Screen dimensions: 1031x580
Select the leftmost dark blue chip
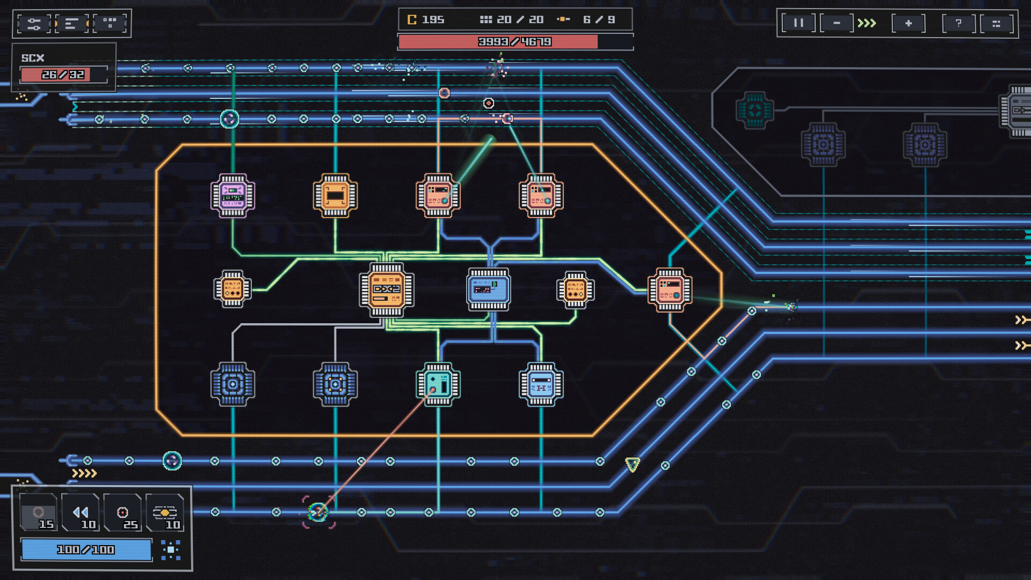(x=233, y=384)
